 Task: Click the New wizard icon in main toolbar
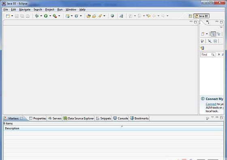click(8, 16)
